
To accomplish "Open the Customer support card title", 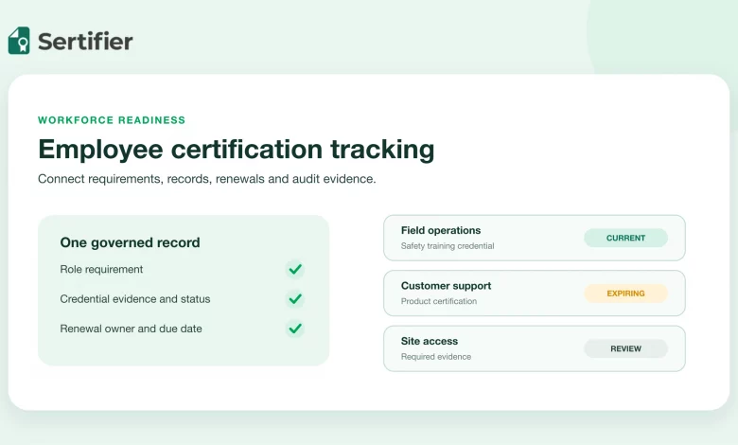I will pyautogui.click(x=446, y=286).
